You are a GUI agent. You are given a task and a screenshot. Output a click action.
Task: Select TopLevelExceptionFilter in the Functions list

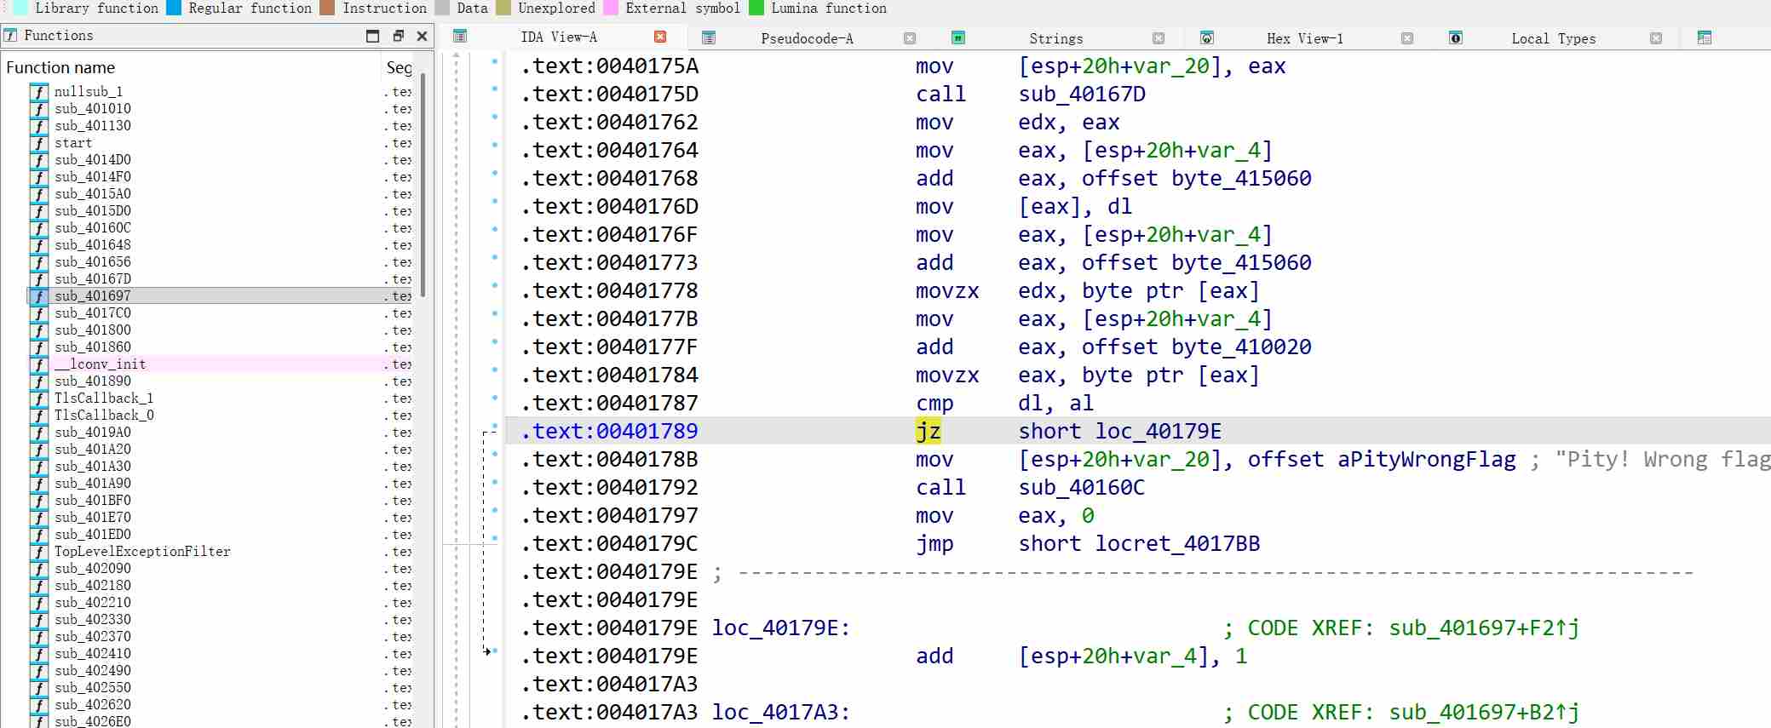[142, 552]
